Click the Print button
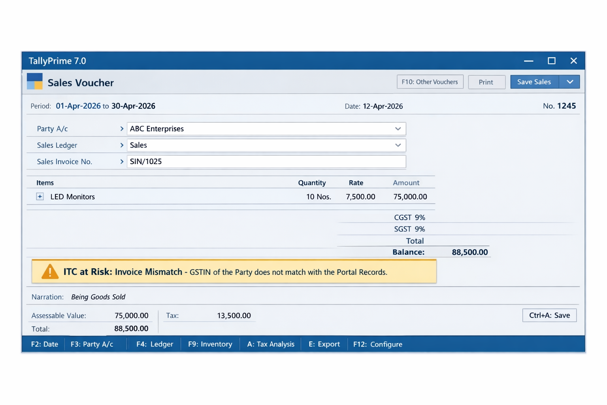This screenshot has width=607, height=405. click(x=486, y=82)
